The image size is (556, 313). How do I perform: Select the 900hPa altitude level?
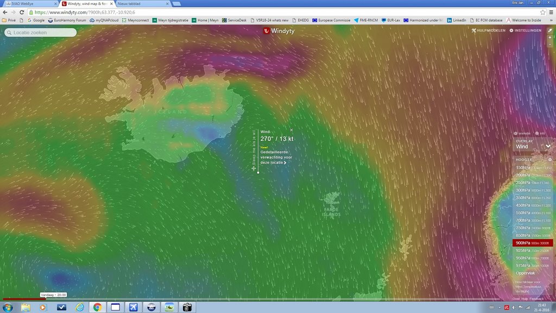click(532, 243)
